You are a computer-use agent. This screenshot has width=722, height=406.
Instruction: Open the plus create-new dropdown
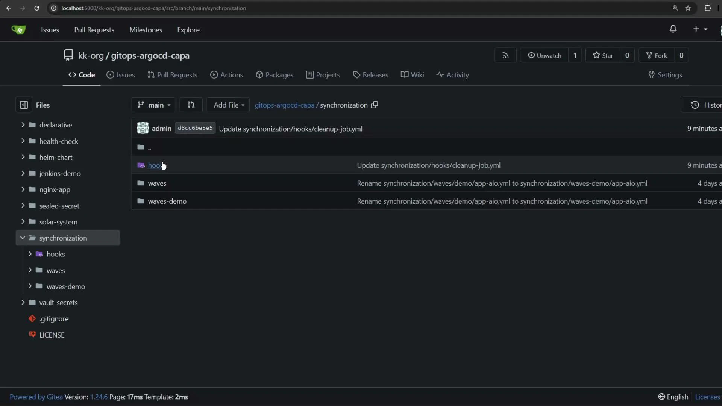pos(700,29)
